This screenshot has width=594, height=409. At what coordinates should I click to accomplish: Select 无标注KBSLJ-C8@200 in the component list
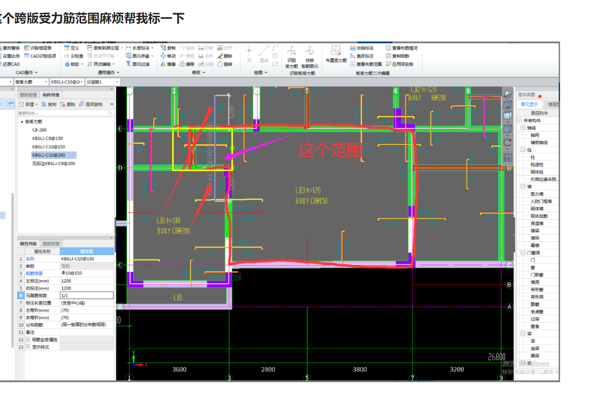pyautogui.click(x=54, y=163)
